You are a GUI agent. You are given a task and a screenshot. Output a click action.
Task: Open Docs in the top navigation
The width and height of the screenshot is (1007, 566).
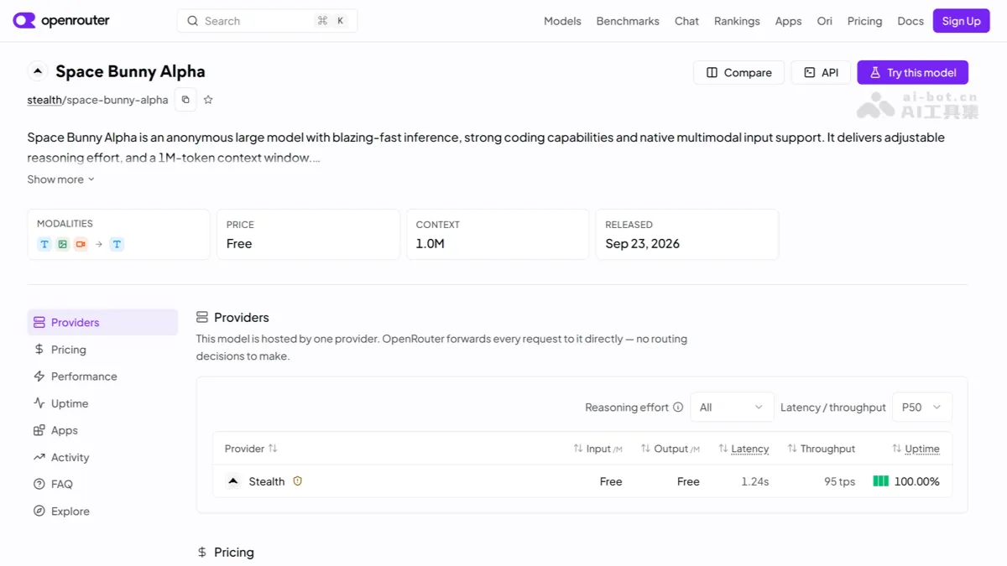[910, 21]
